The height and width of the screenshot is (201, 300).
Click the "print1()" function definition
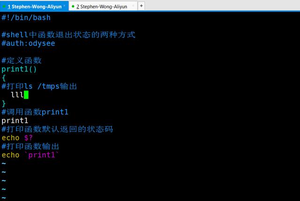tap(19, 69)
